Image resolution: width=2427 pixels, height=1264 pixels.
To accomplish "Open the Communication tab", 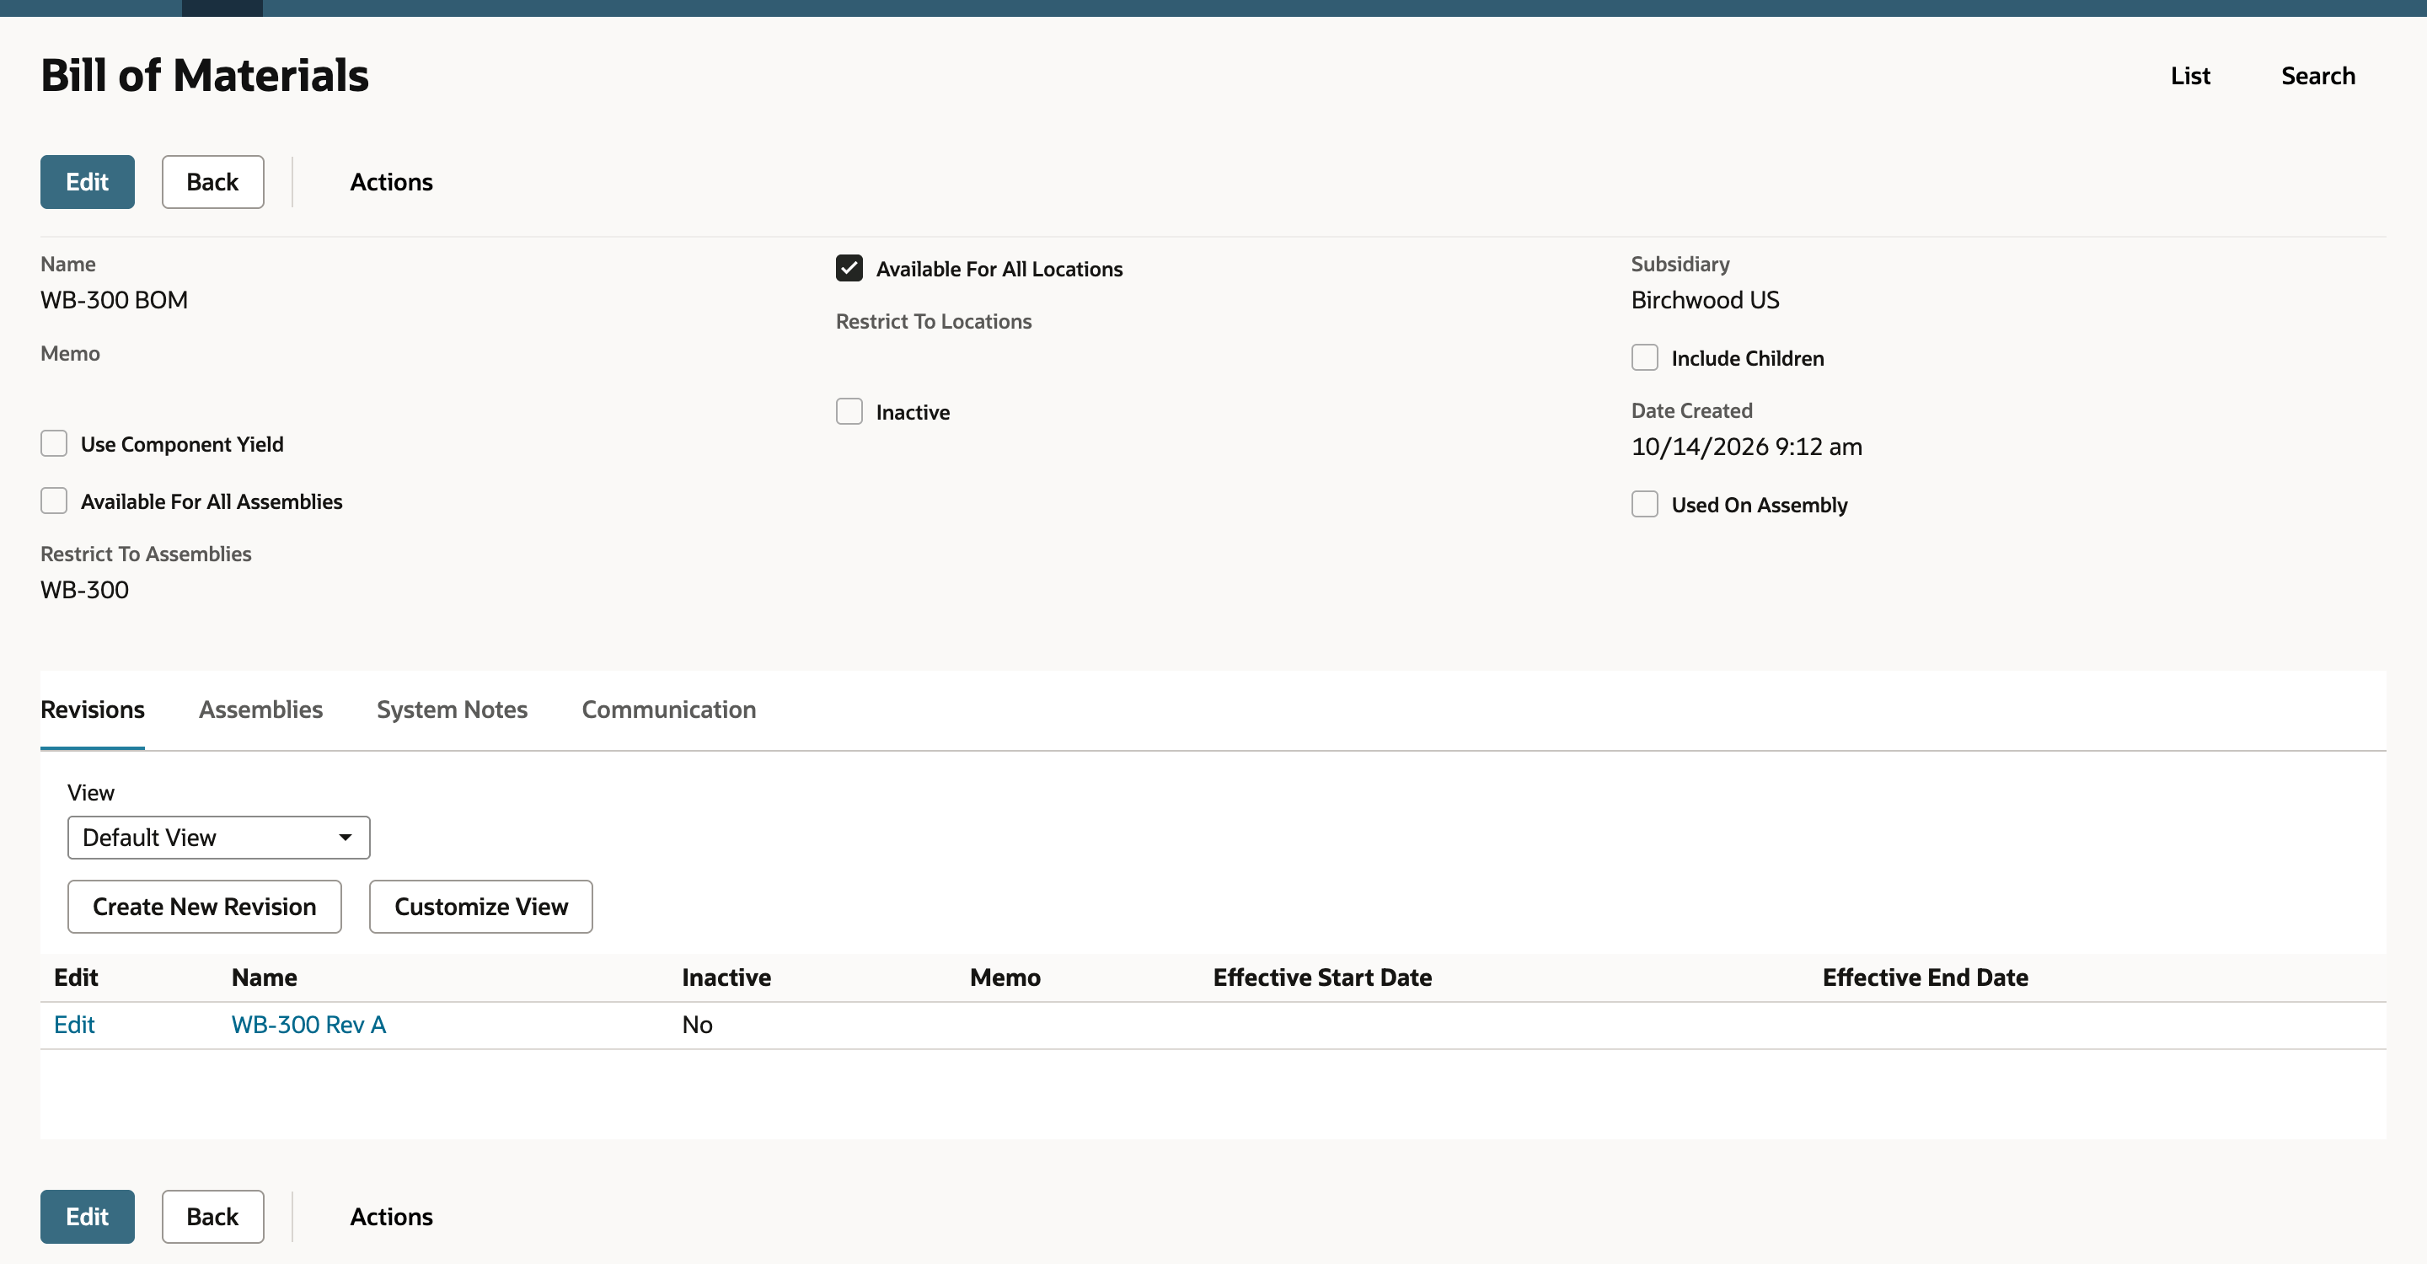I will point(669,710).
